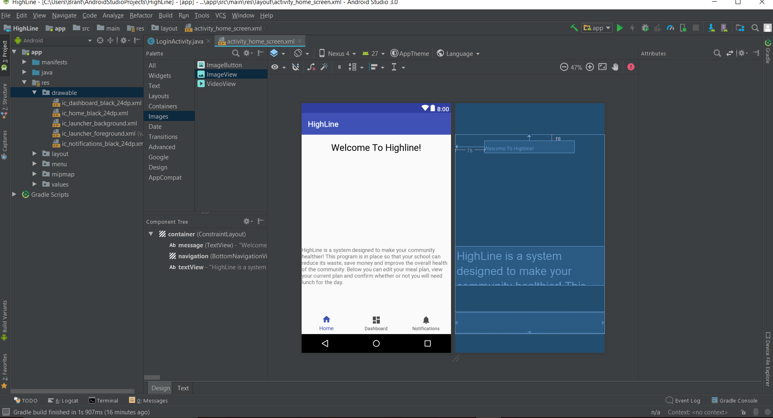The image size is (773, 418).
Task: Click the AppTheme button
Action: (x=410, y=54)
